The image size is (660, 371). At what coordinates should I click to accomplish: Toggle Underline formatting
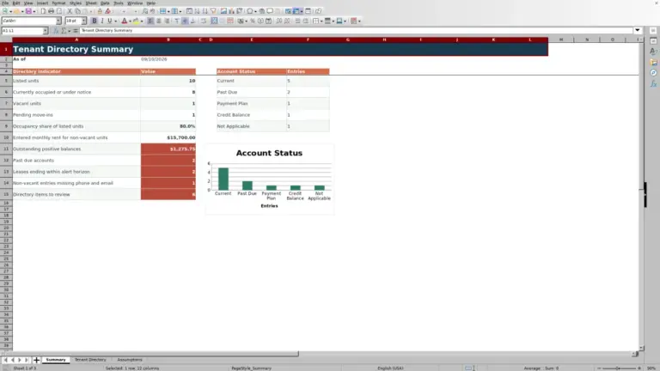pos(110,21)
